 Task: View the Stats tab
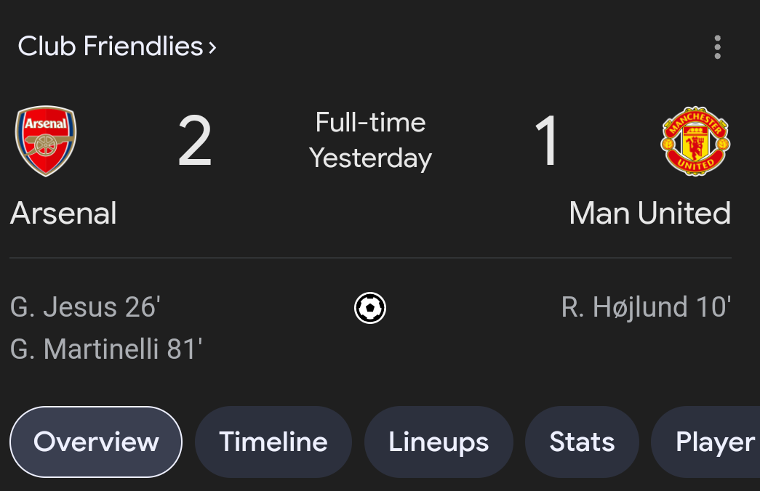click(x=582, y=442)
